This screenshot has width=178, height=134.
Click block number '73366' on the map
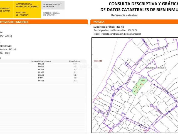click(142, 78)
